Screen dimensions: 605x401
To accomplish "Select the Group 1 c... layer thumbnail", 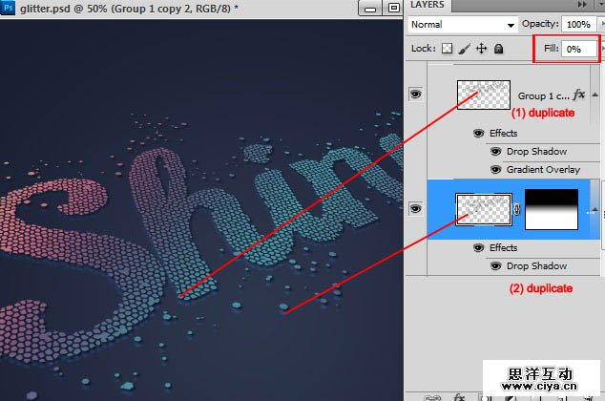I will pos(484,95).
